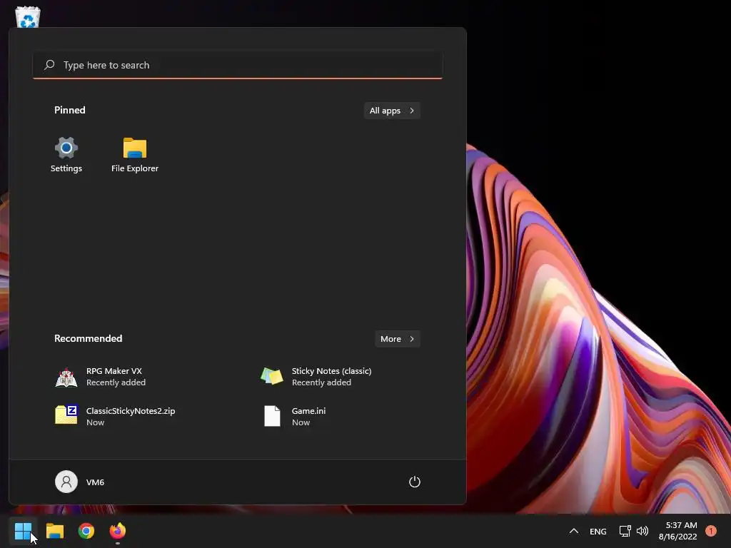Click the power button icon
The image size is (731, 548).
[x=415, y=482]
